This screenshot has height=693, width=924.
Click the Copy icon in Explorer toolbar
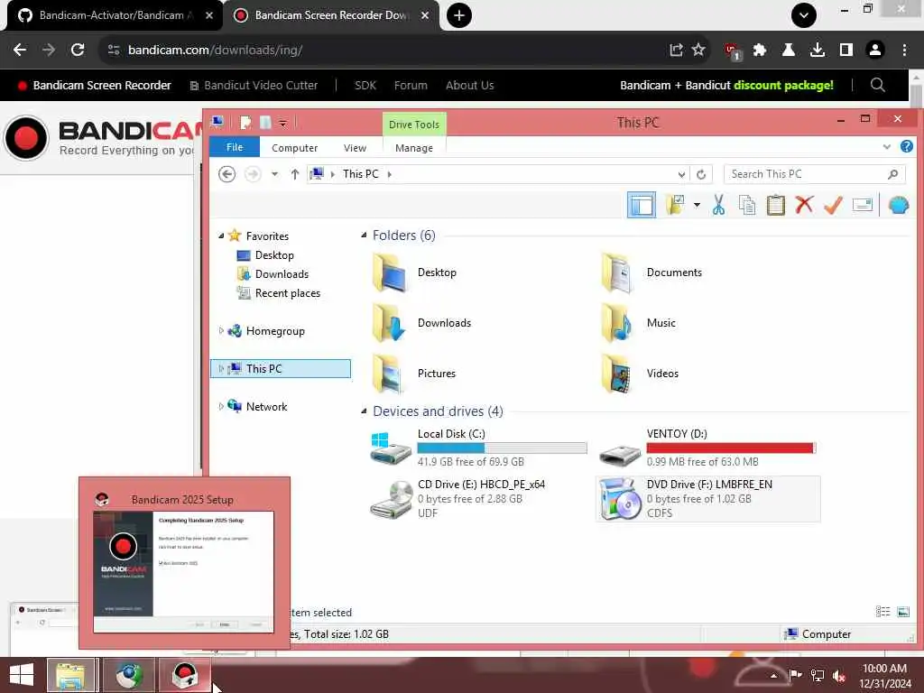click(x=746, y=205)
